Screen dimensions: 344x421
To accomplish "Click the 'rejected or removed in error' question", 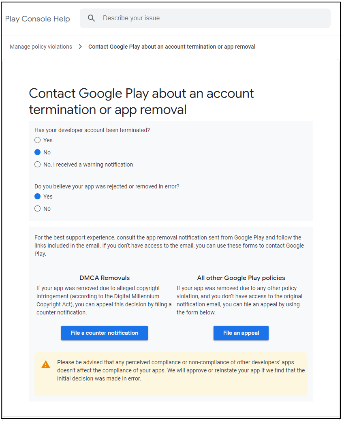I will click(107, 187).
